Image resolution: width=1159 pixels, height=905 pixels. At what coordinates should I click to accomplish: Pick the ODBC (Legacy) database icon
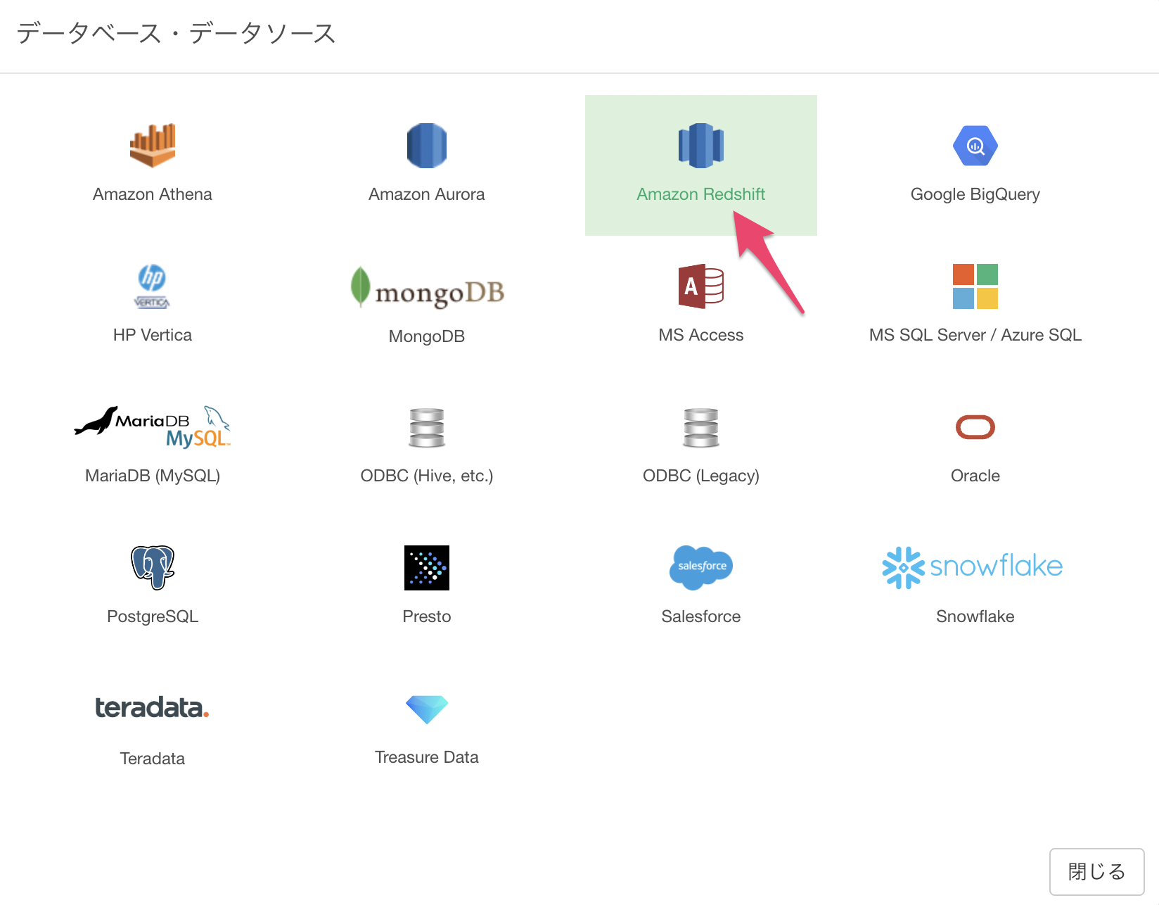coord(701,427)
